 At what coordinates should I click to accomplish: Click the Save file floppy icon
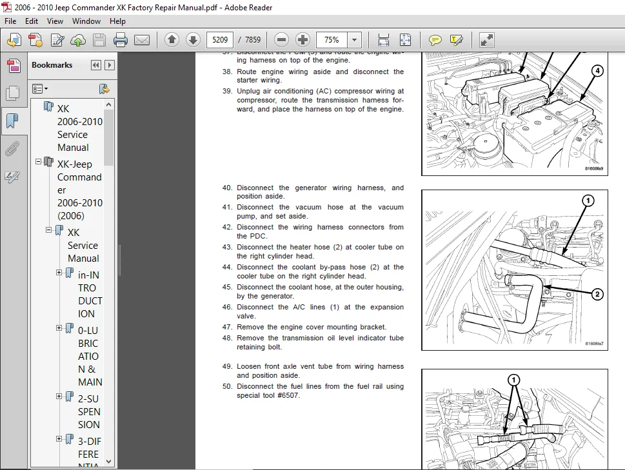pos(99,40)
